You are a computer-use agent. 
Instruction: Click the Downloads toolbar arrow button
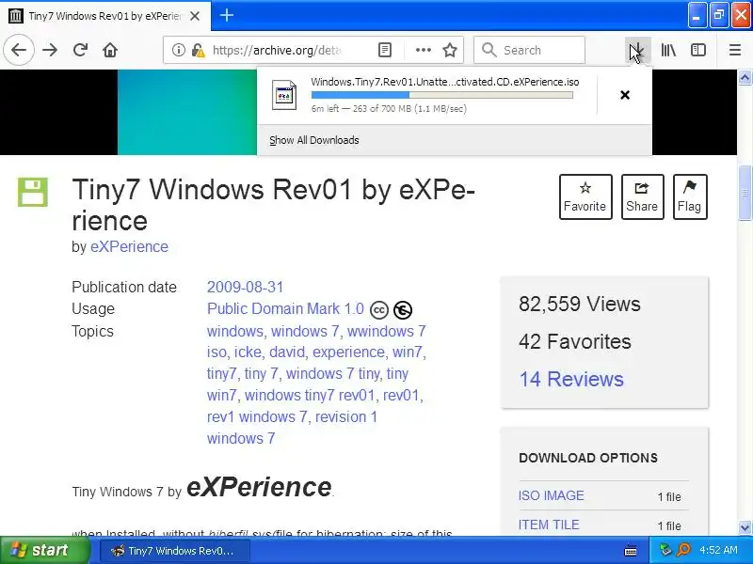click(637, 50)
